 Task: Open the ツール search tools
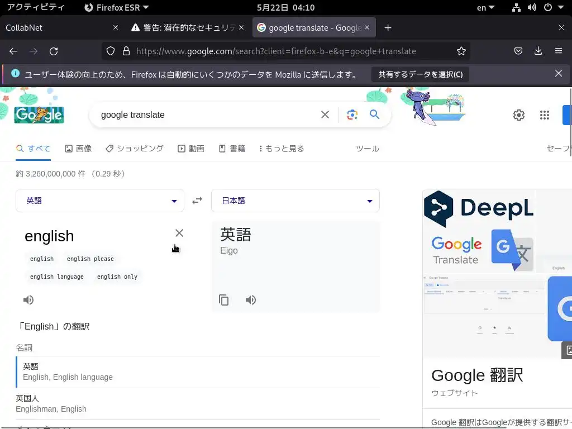(368, 149)
